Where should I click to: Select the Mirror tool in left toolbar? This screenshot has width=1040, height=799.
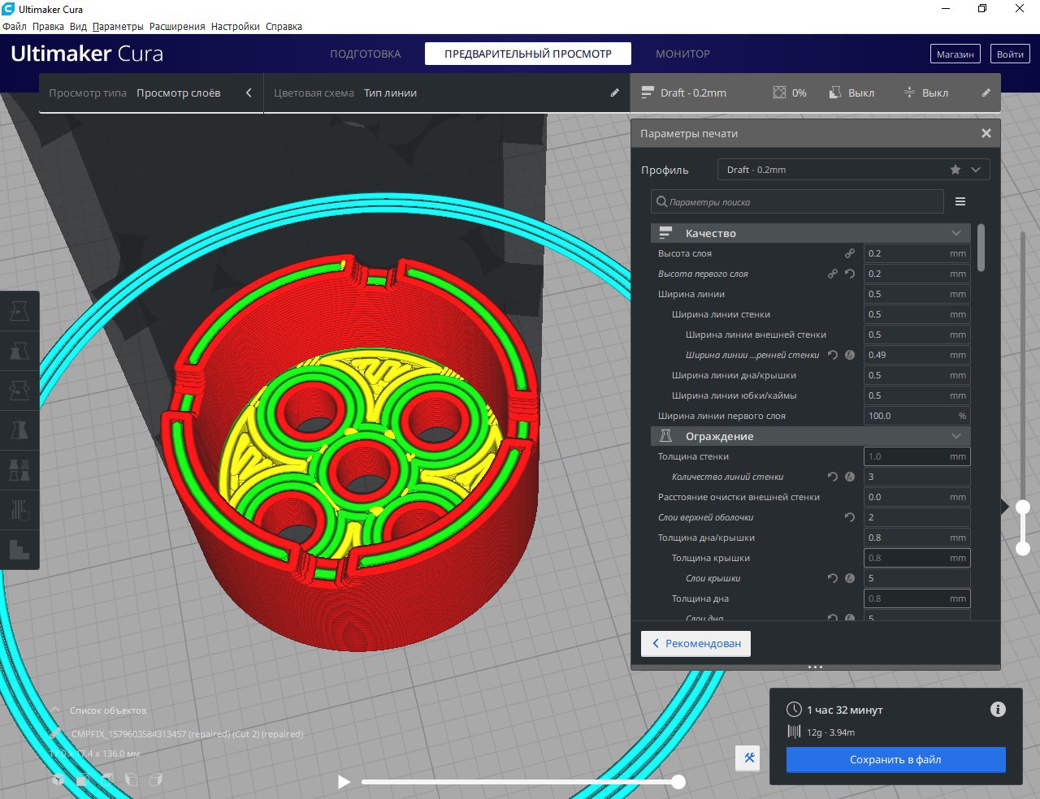(19, 430)
